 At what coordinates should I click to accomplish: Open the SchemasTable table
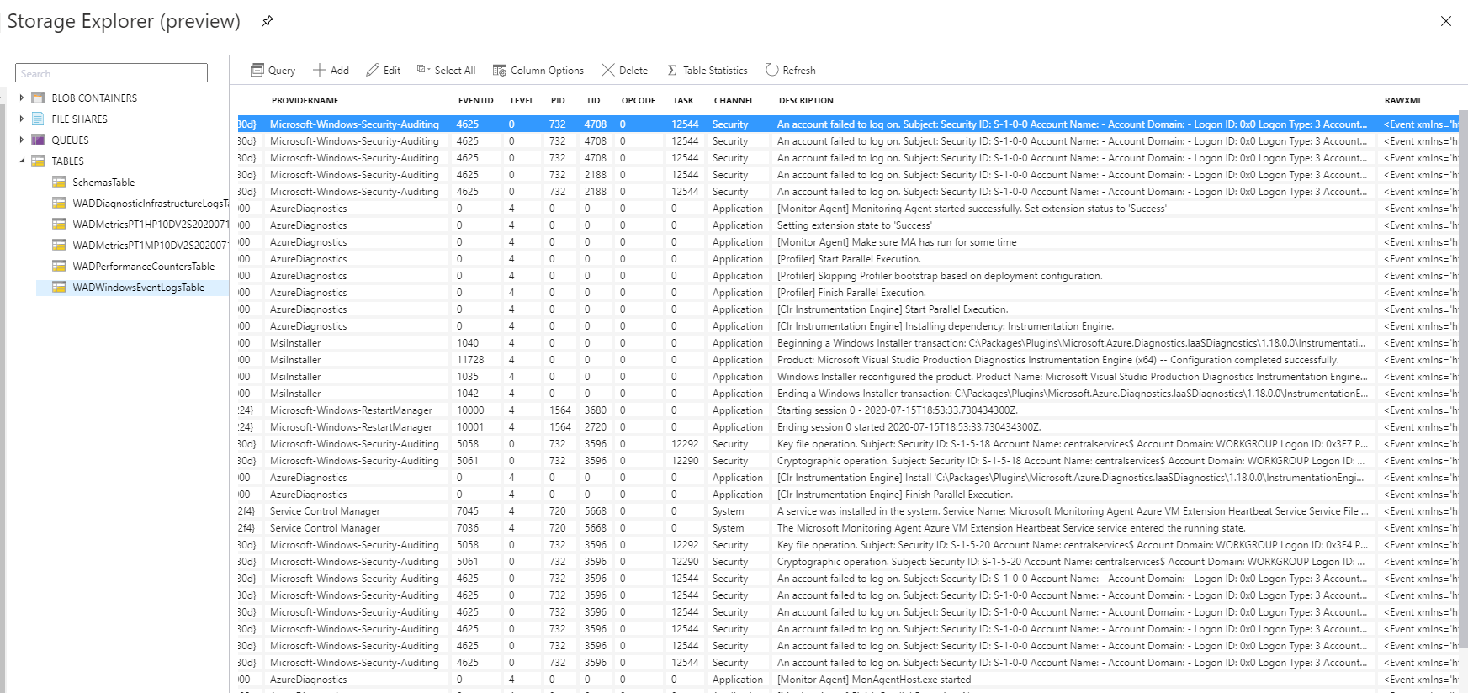coord(103,182)
